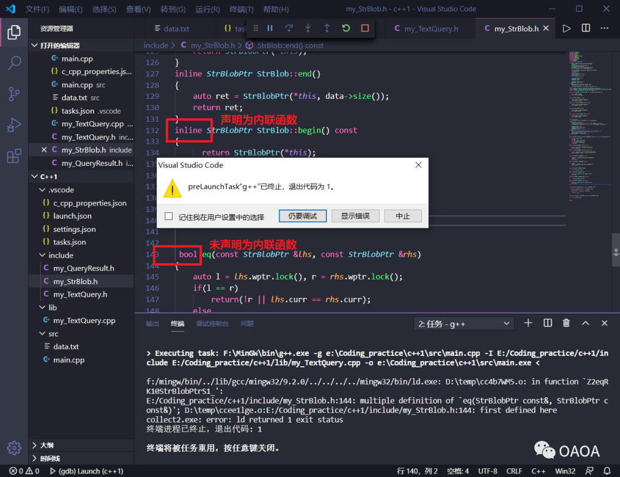Close my_StrBlob.h in open editors list
Viewport: 620px width, 477px height.
(44, 150)
